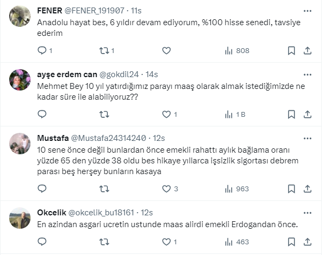
Task: Reply to ayşe erdem can's tweet
Action: (42, 114)
